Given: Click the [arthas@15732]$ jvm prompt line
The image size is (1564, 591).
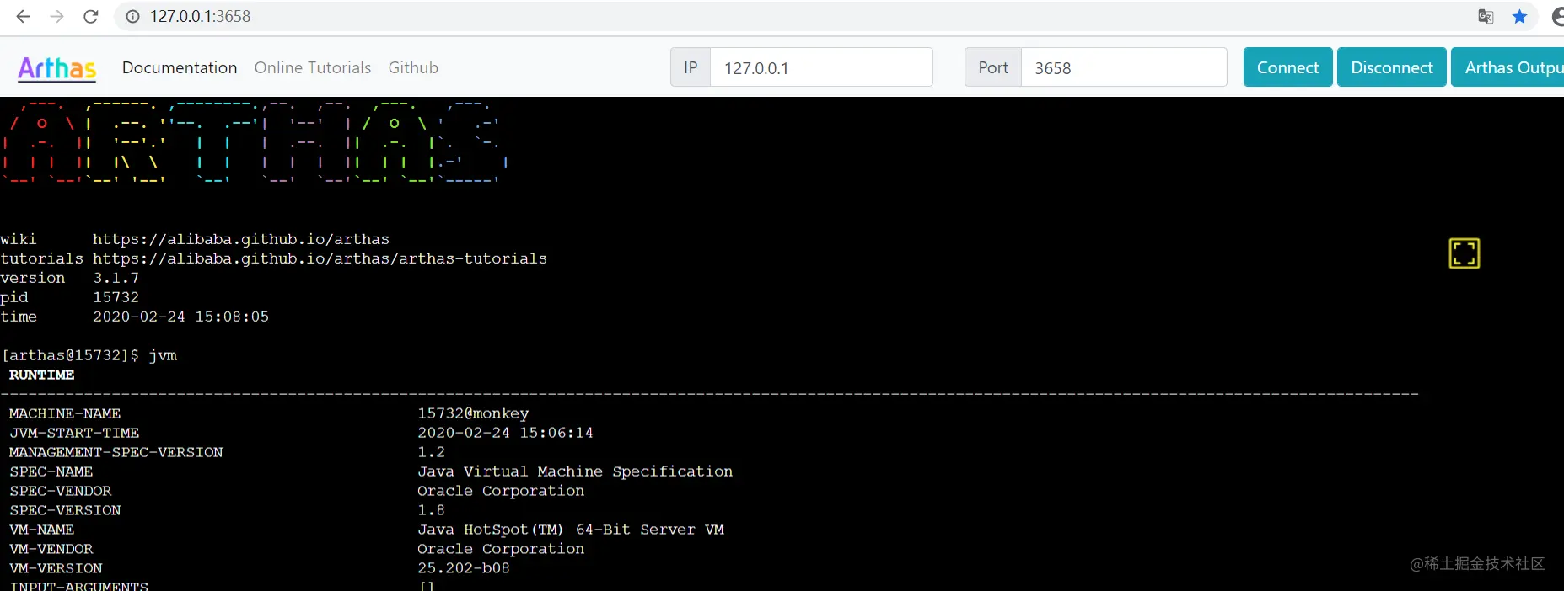Looking at the screenshot, I should coord(89,355).
